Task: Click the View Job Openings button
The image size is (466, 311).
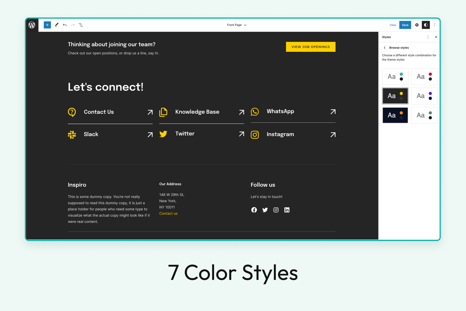Action: coord(311,47)
